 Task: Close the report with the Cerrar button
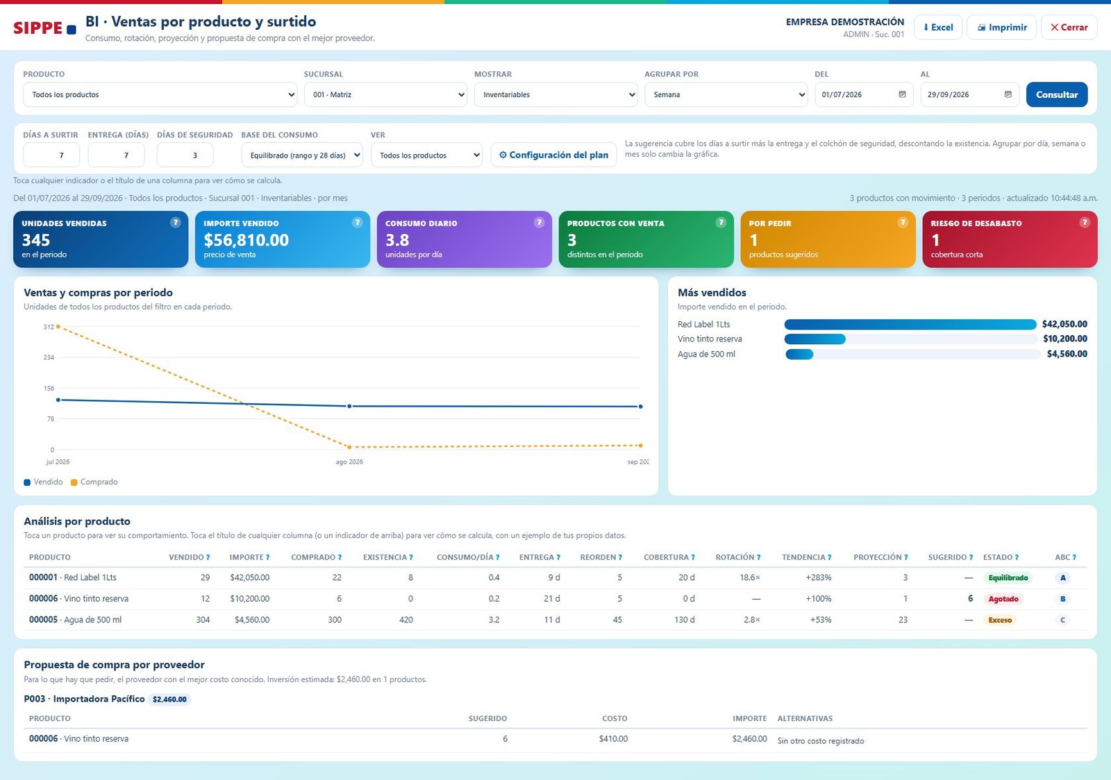pyautogui.click(x=1069, y=27)
